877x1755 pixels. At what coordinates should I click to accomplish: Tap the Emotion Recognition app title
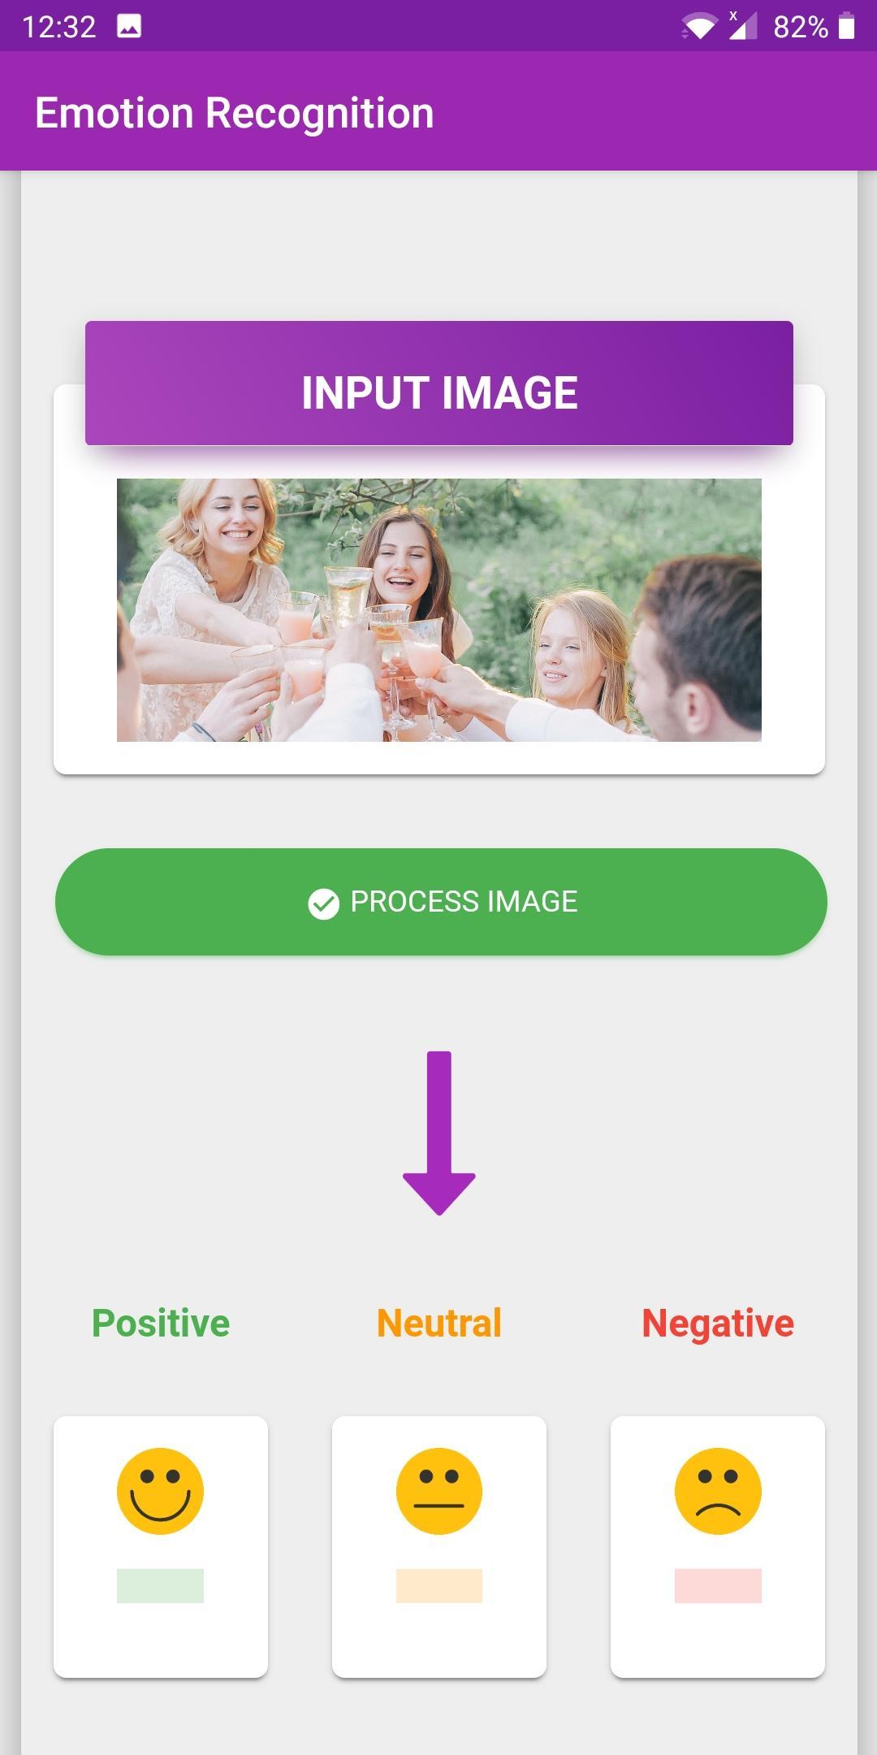pyautogui.click(x=235, y=114)
